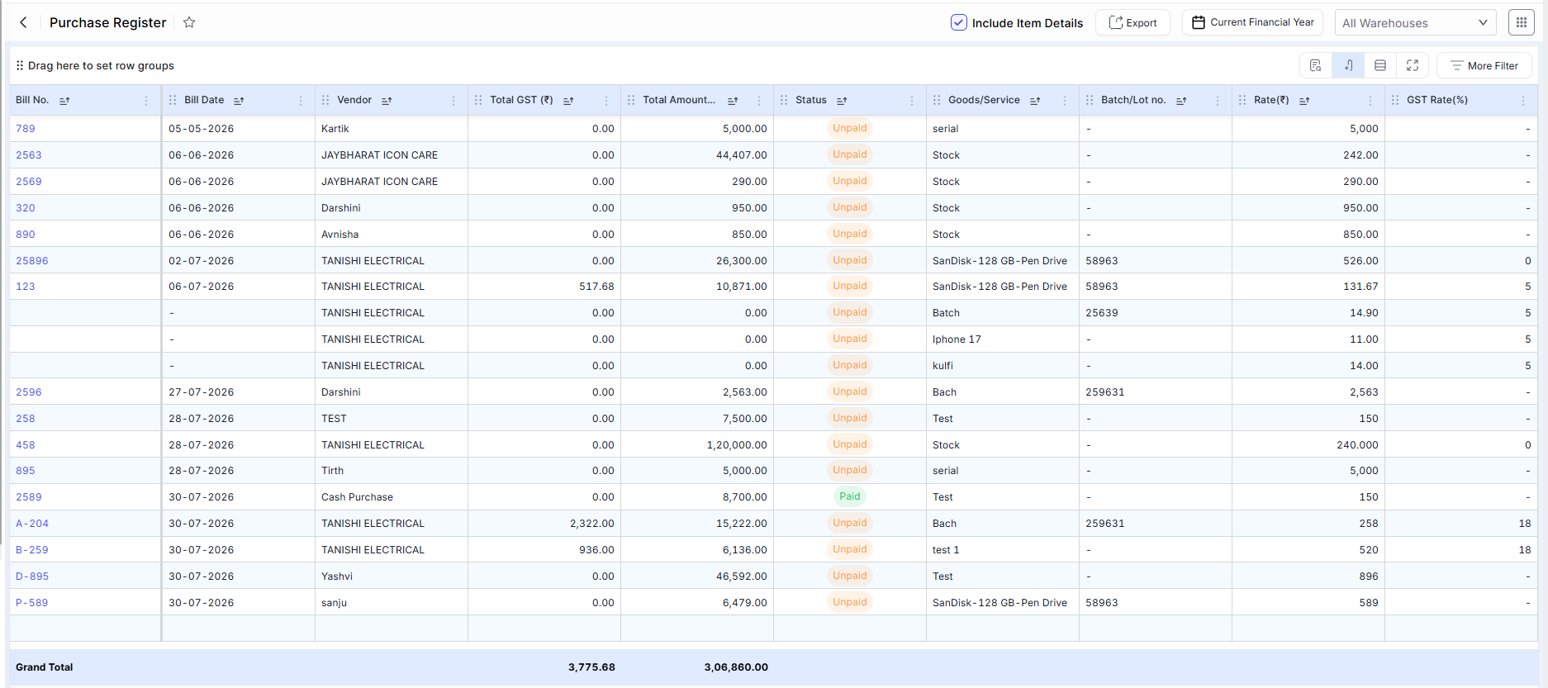Open bill A-204 link
This screenshot has width=1548, height=688.
32,523
